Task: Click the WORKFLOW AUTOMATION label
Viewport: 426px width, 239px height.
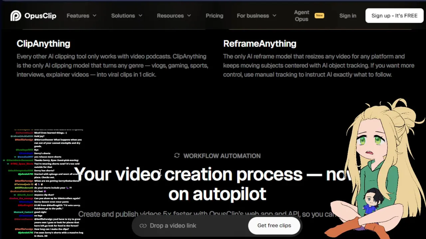Action: tap(222, 156)
